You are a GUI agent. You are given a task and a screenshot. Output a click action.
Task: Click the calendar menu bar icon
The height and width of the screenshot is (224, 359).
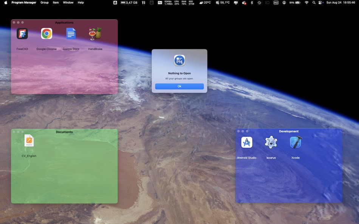(152, 3)
